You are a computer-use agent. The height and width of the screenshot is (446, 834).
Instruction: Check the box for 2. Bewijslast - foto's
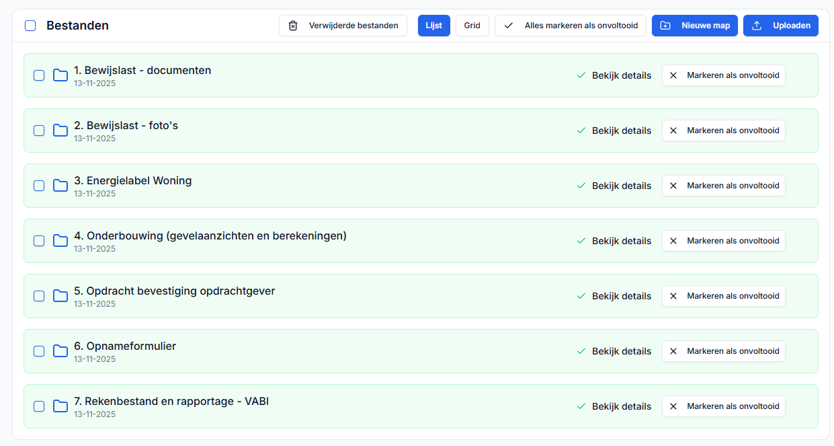(x=39, y=131)
